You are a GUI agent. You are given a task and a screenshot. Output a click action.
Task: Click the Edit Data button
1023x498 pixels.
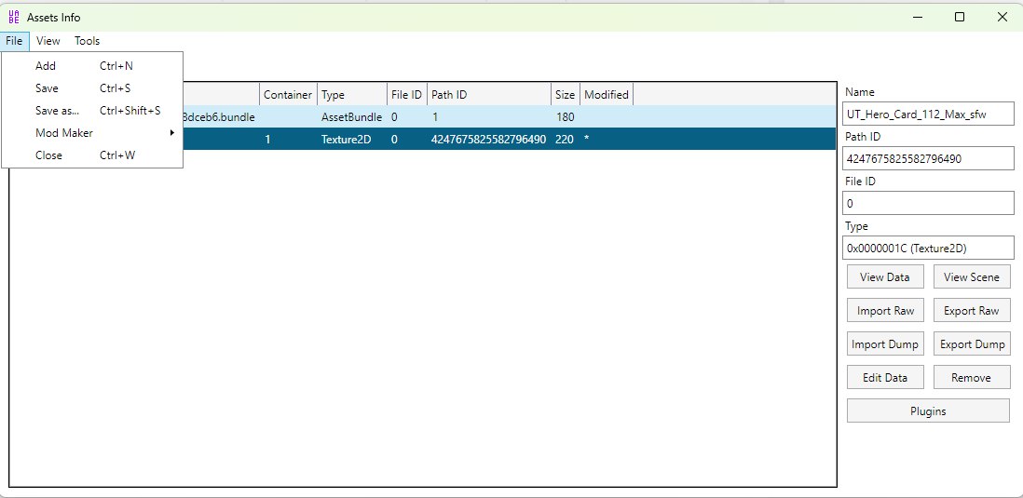(x=885, y=378)
